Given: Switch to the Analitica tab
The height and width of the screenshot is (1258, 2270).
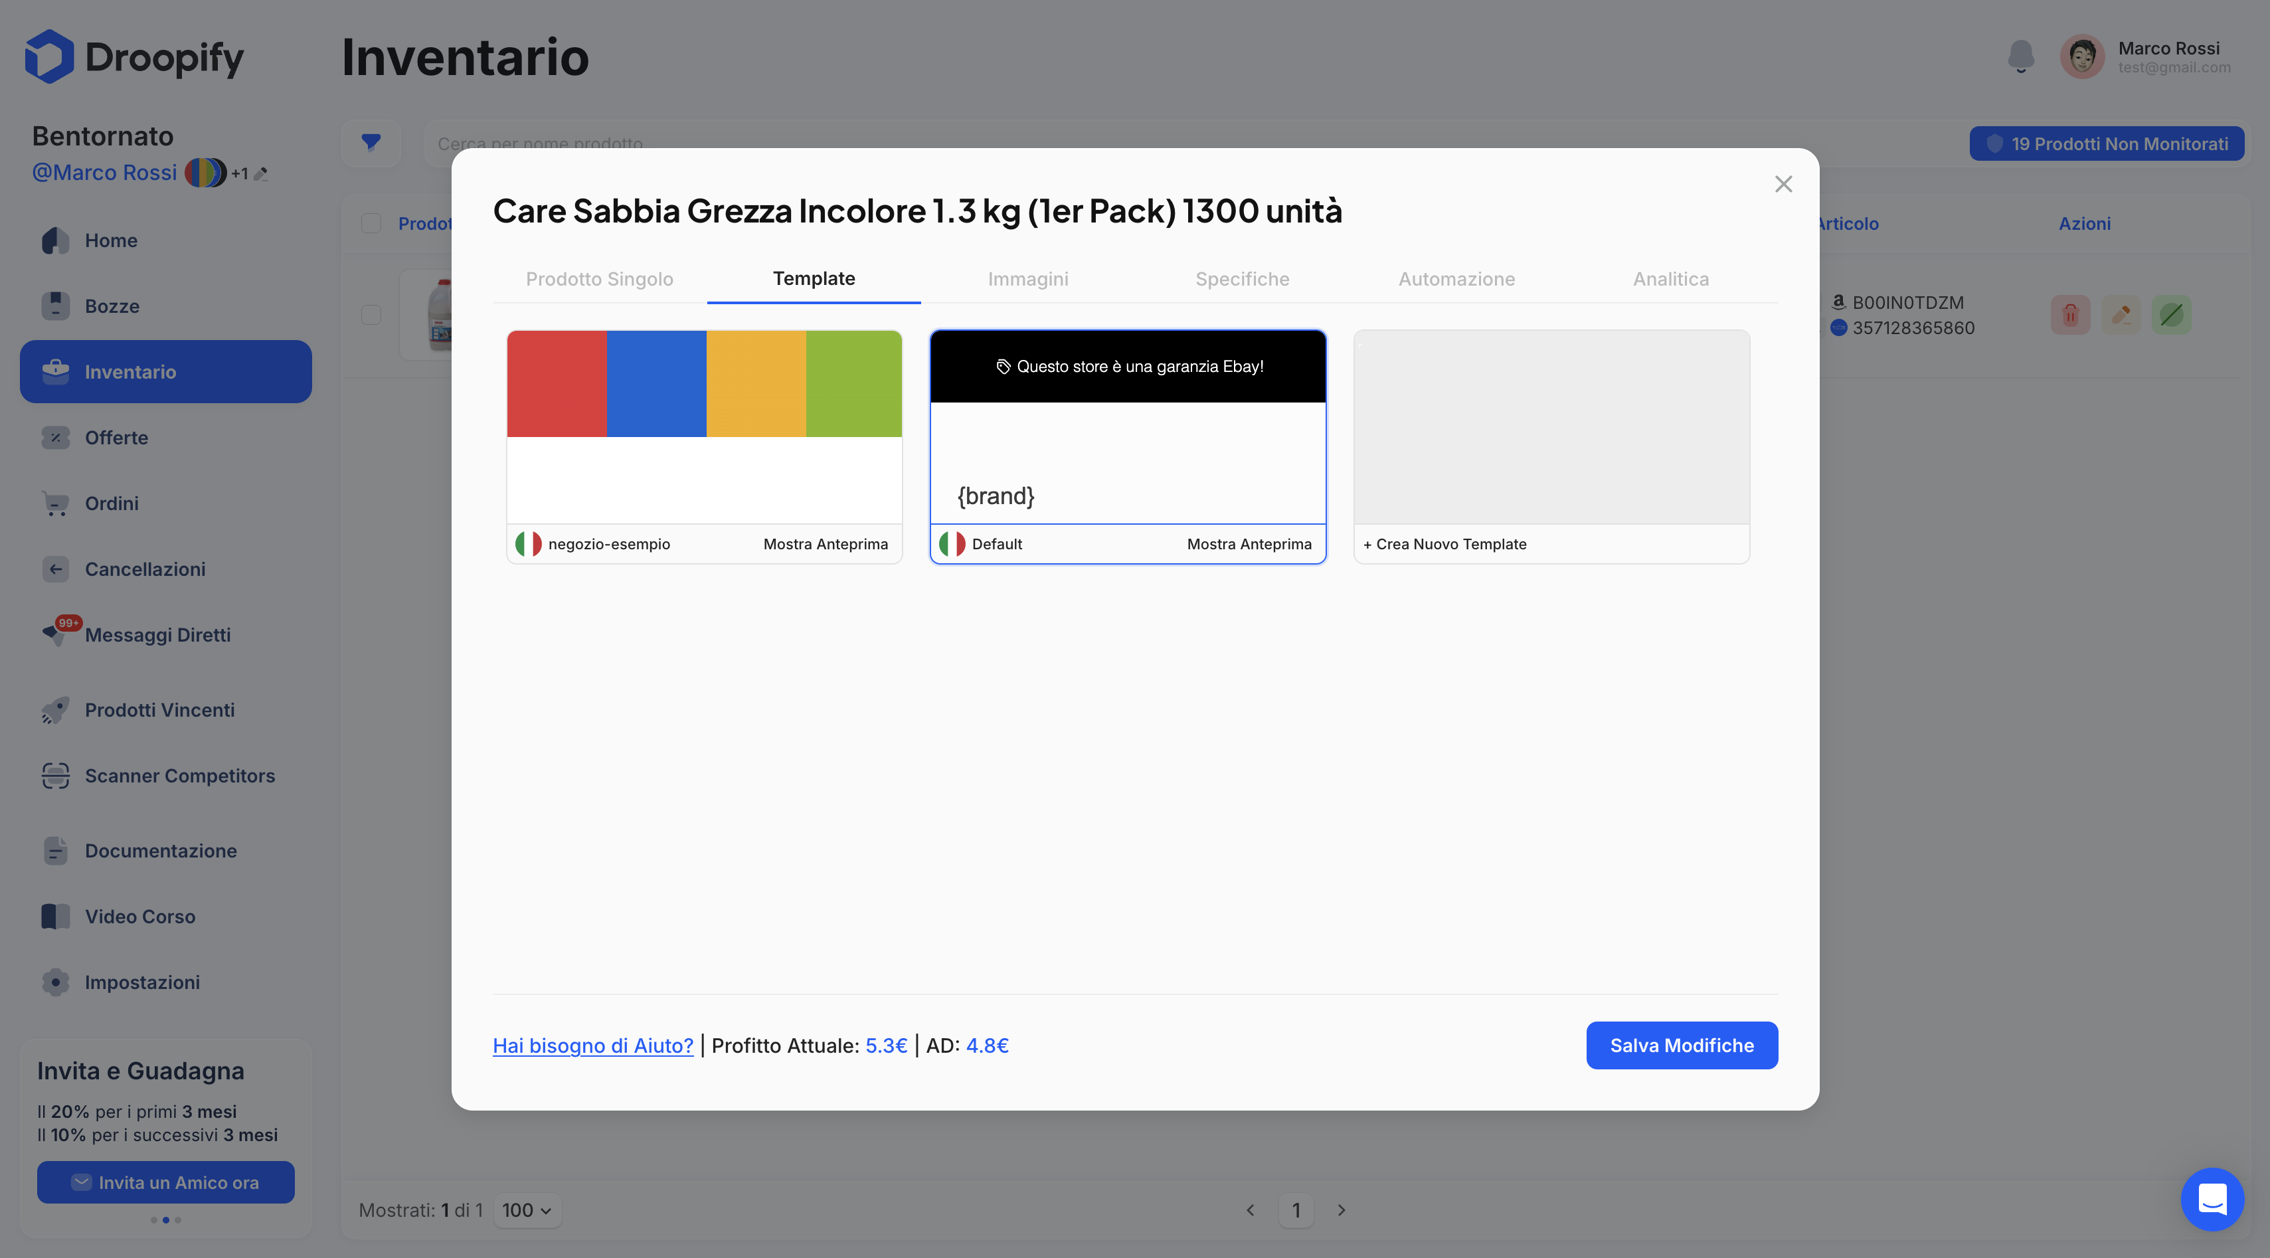Looking at the screenshot, I should (1670, 278).
